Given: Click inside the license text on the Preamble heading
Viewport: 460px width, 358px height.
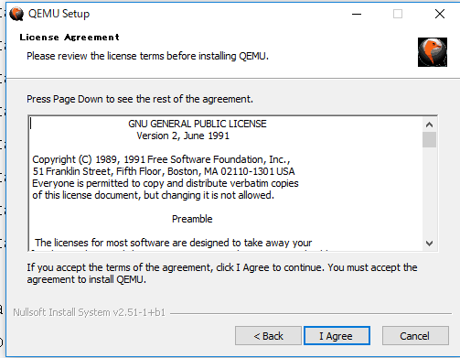Looking at the screenshot, I should 192,219.
